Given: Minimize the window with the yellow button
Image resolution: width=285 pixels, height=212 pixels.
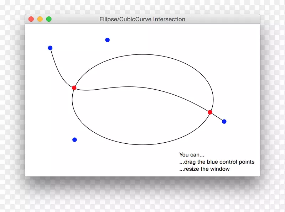Looking at the screenshot, I should coord(40,19).
